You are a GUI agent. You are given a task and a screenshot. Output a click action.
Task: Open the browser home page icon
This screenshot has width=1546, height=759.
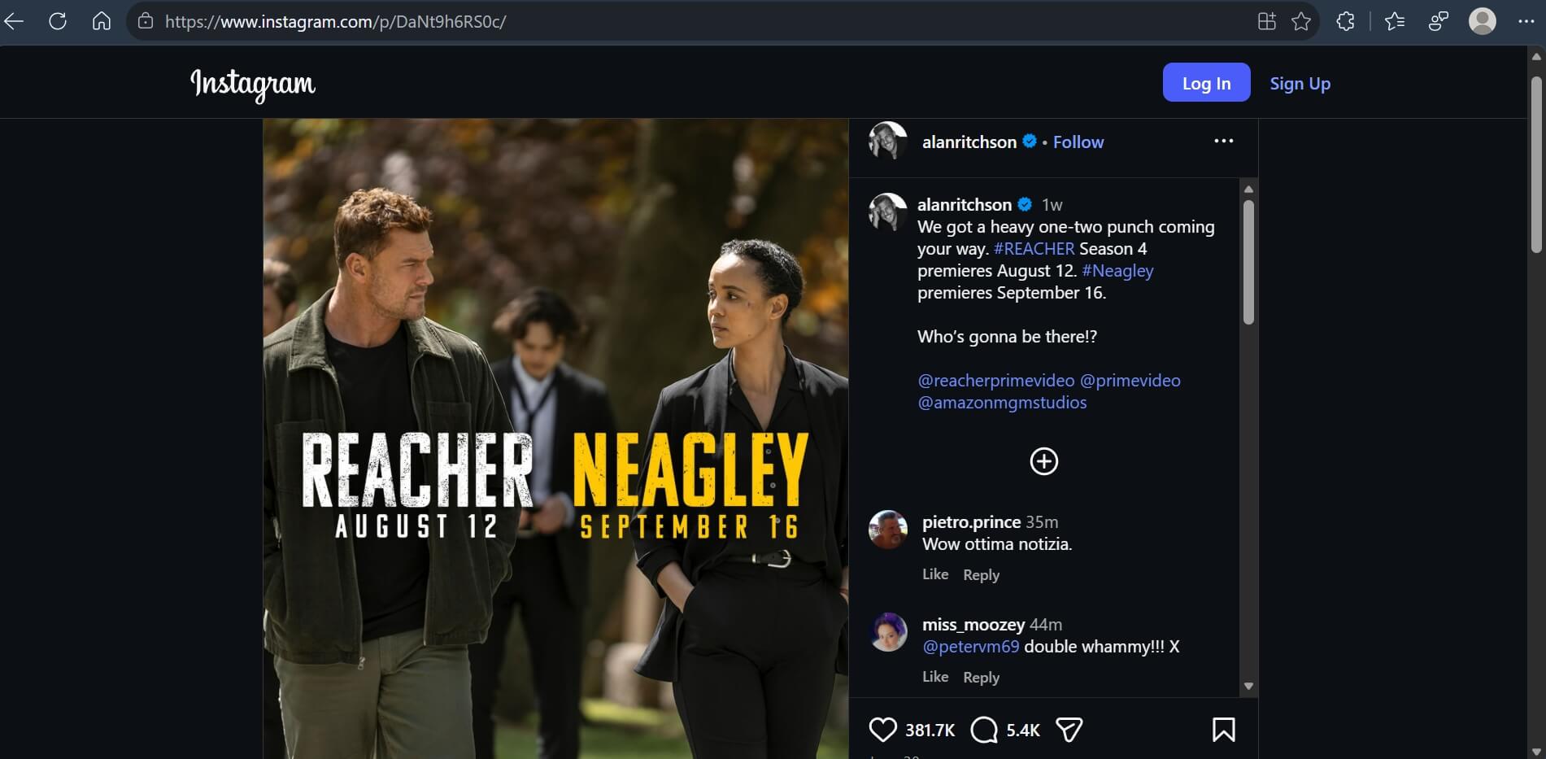(102, 21)
